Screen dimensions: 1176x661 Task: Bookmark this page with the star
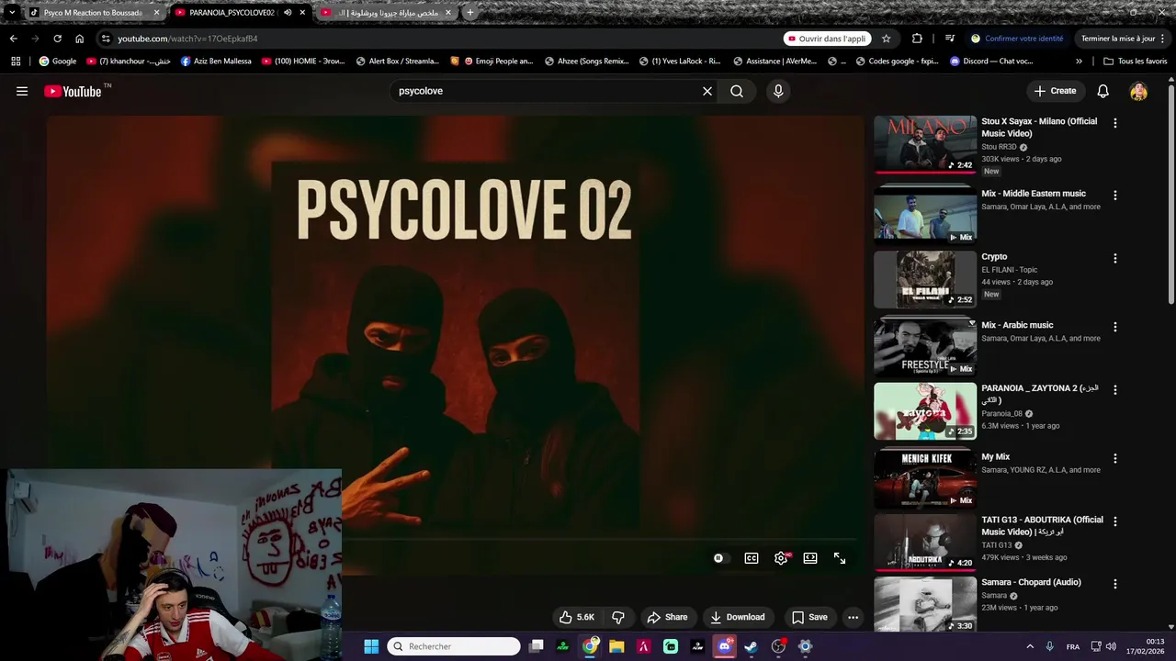[887, 39]
